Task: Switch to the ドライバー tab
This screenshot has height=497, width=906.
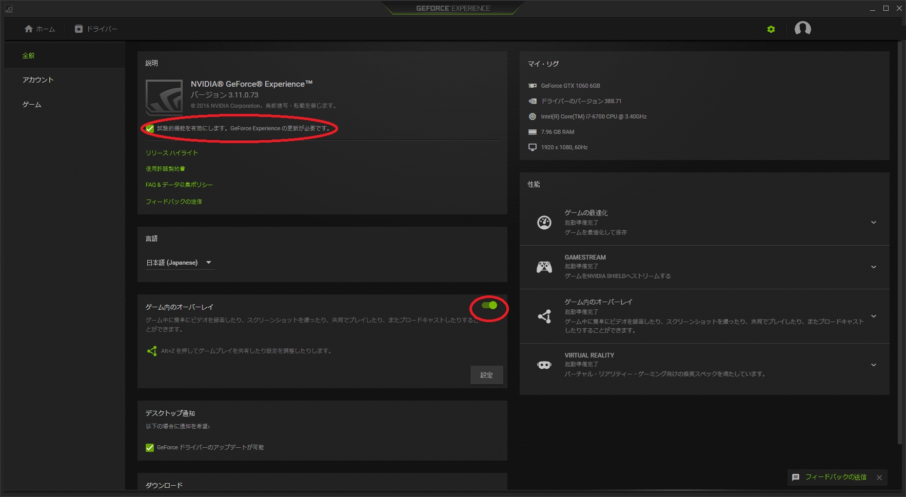Action: tap(96, 29)
